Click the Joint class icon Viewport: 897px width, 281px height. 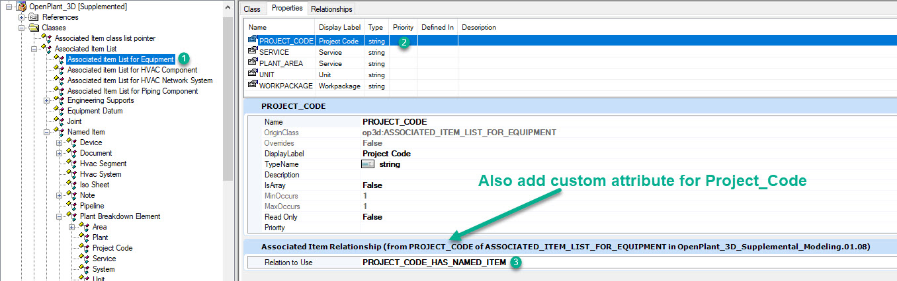pos(59,121)
